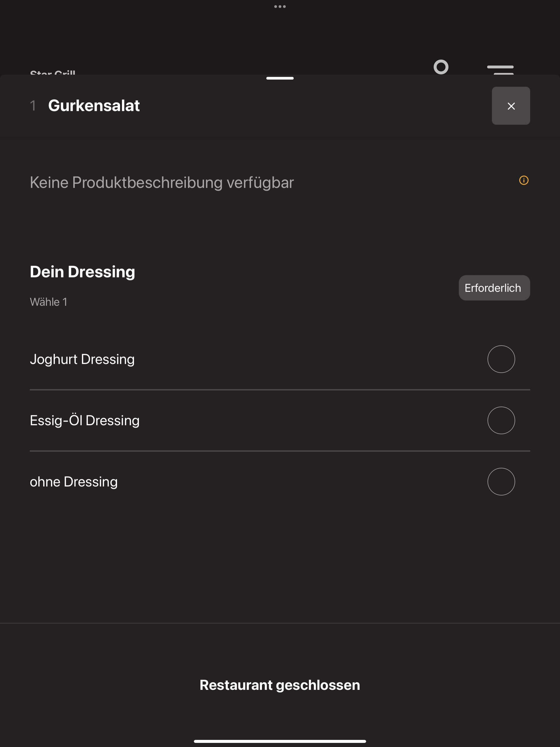Tap the home indicator bar at bottom
Screen dimensions: 560x747
[x=280, y=741]
